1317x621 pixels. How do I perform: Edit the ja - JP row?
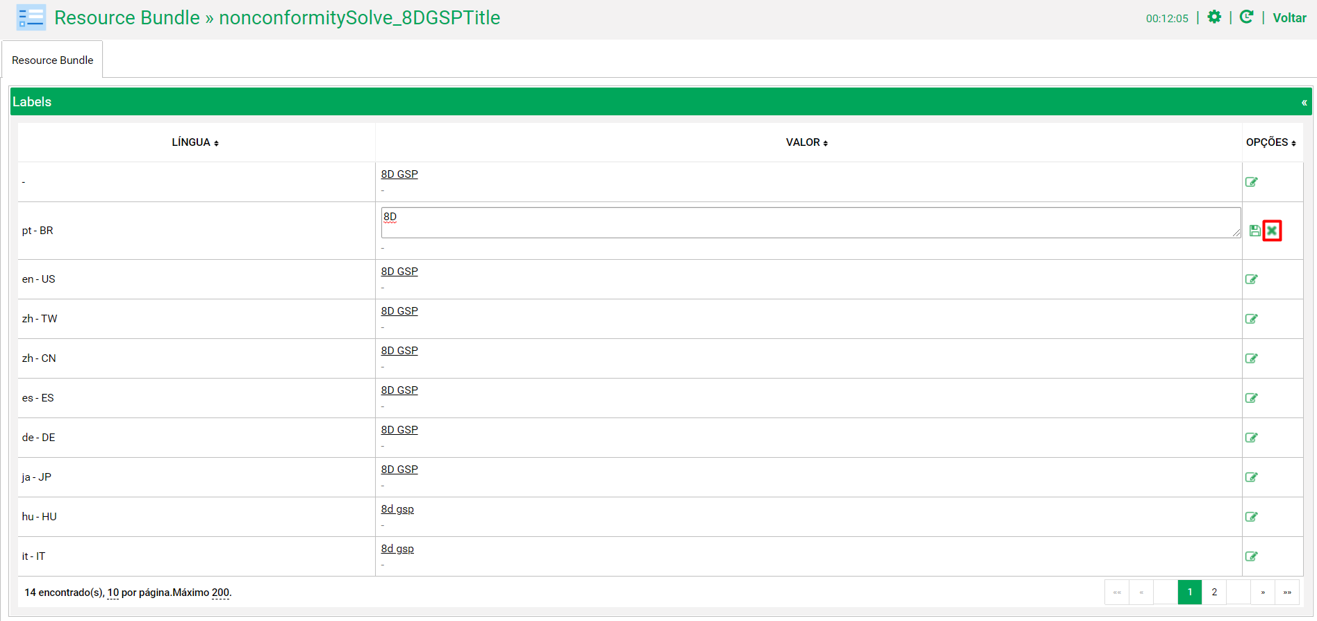[x=1252, y=477]
